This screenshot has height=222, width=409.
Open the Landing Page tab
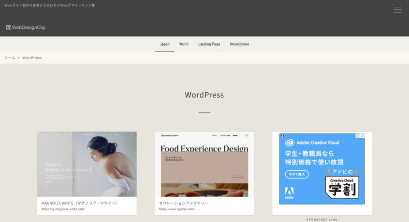click(209, 44)
